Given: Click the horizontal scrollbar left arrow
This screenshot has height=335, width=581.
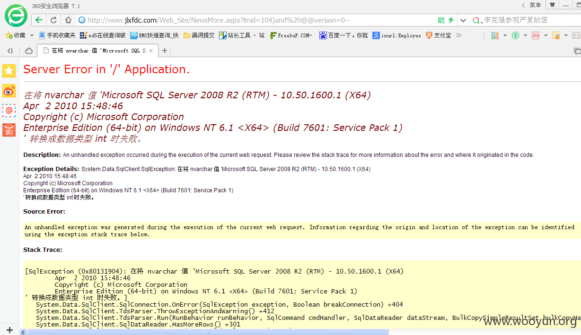Looking at the screenshot, I should pos(23,332).
